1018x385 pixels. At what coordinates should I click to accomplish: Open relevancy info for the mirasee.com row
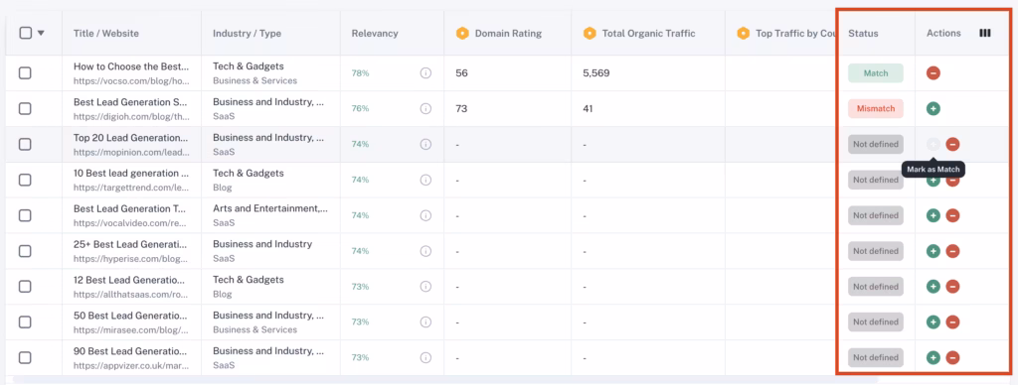click(425, 322)
